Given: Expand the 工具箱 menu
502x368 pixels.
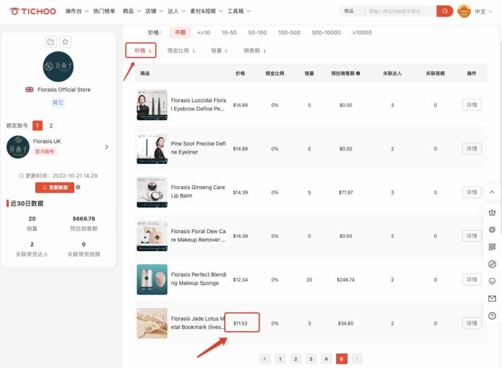Looking at the screenshot, I should (x=239, y=11).
